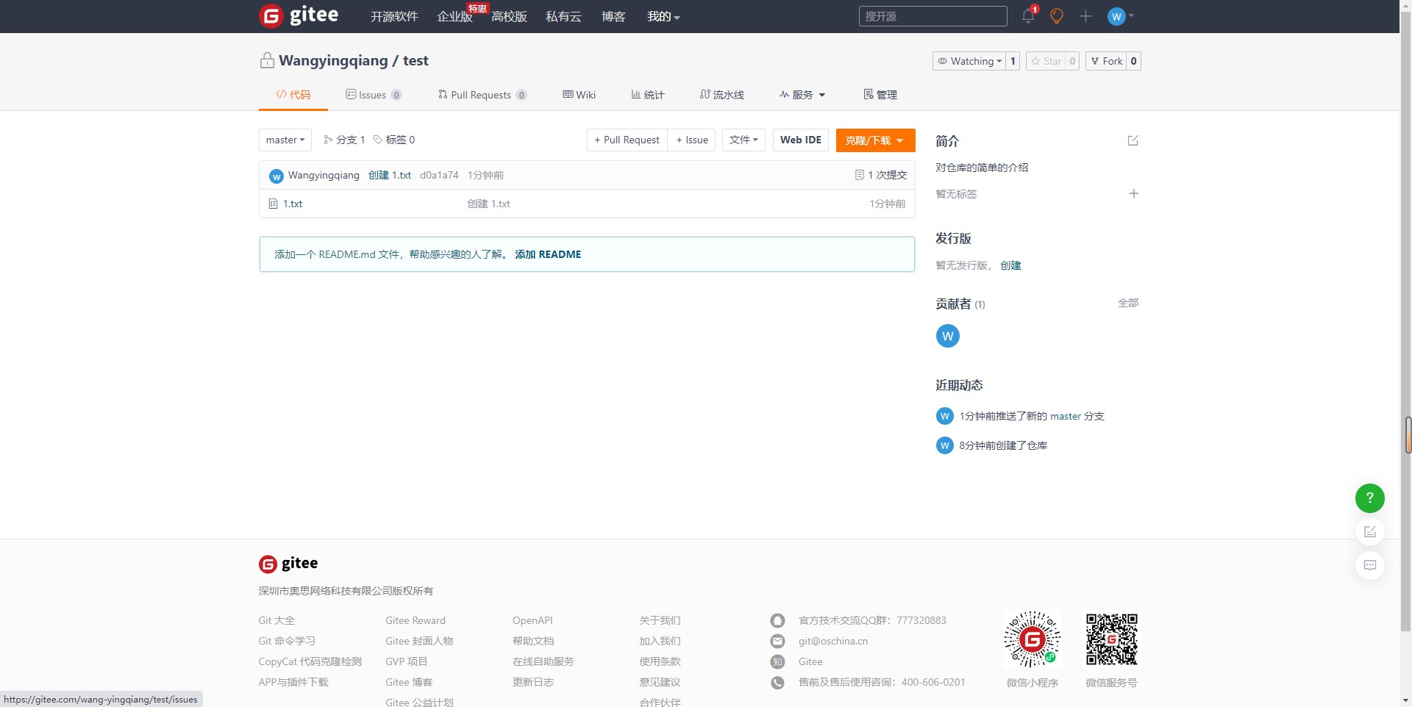
Task: Switch to the Issues tab
Action: point(373,95)
